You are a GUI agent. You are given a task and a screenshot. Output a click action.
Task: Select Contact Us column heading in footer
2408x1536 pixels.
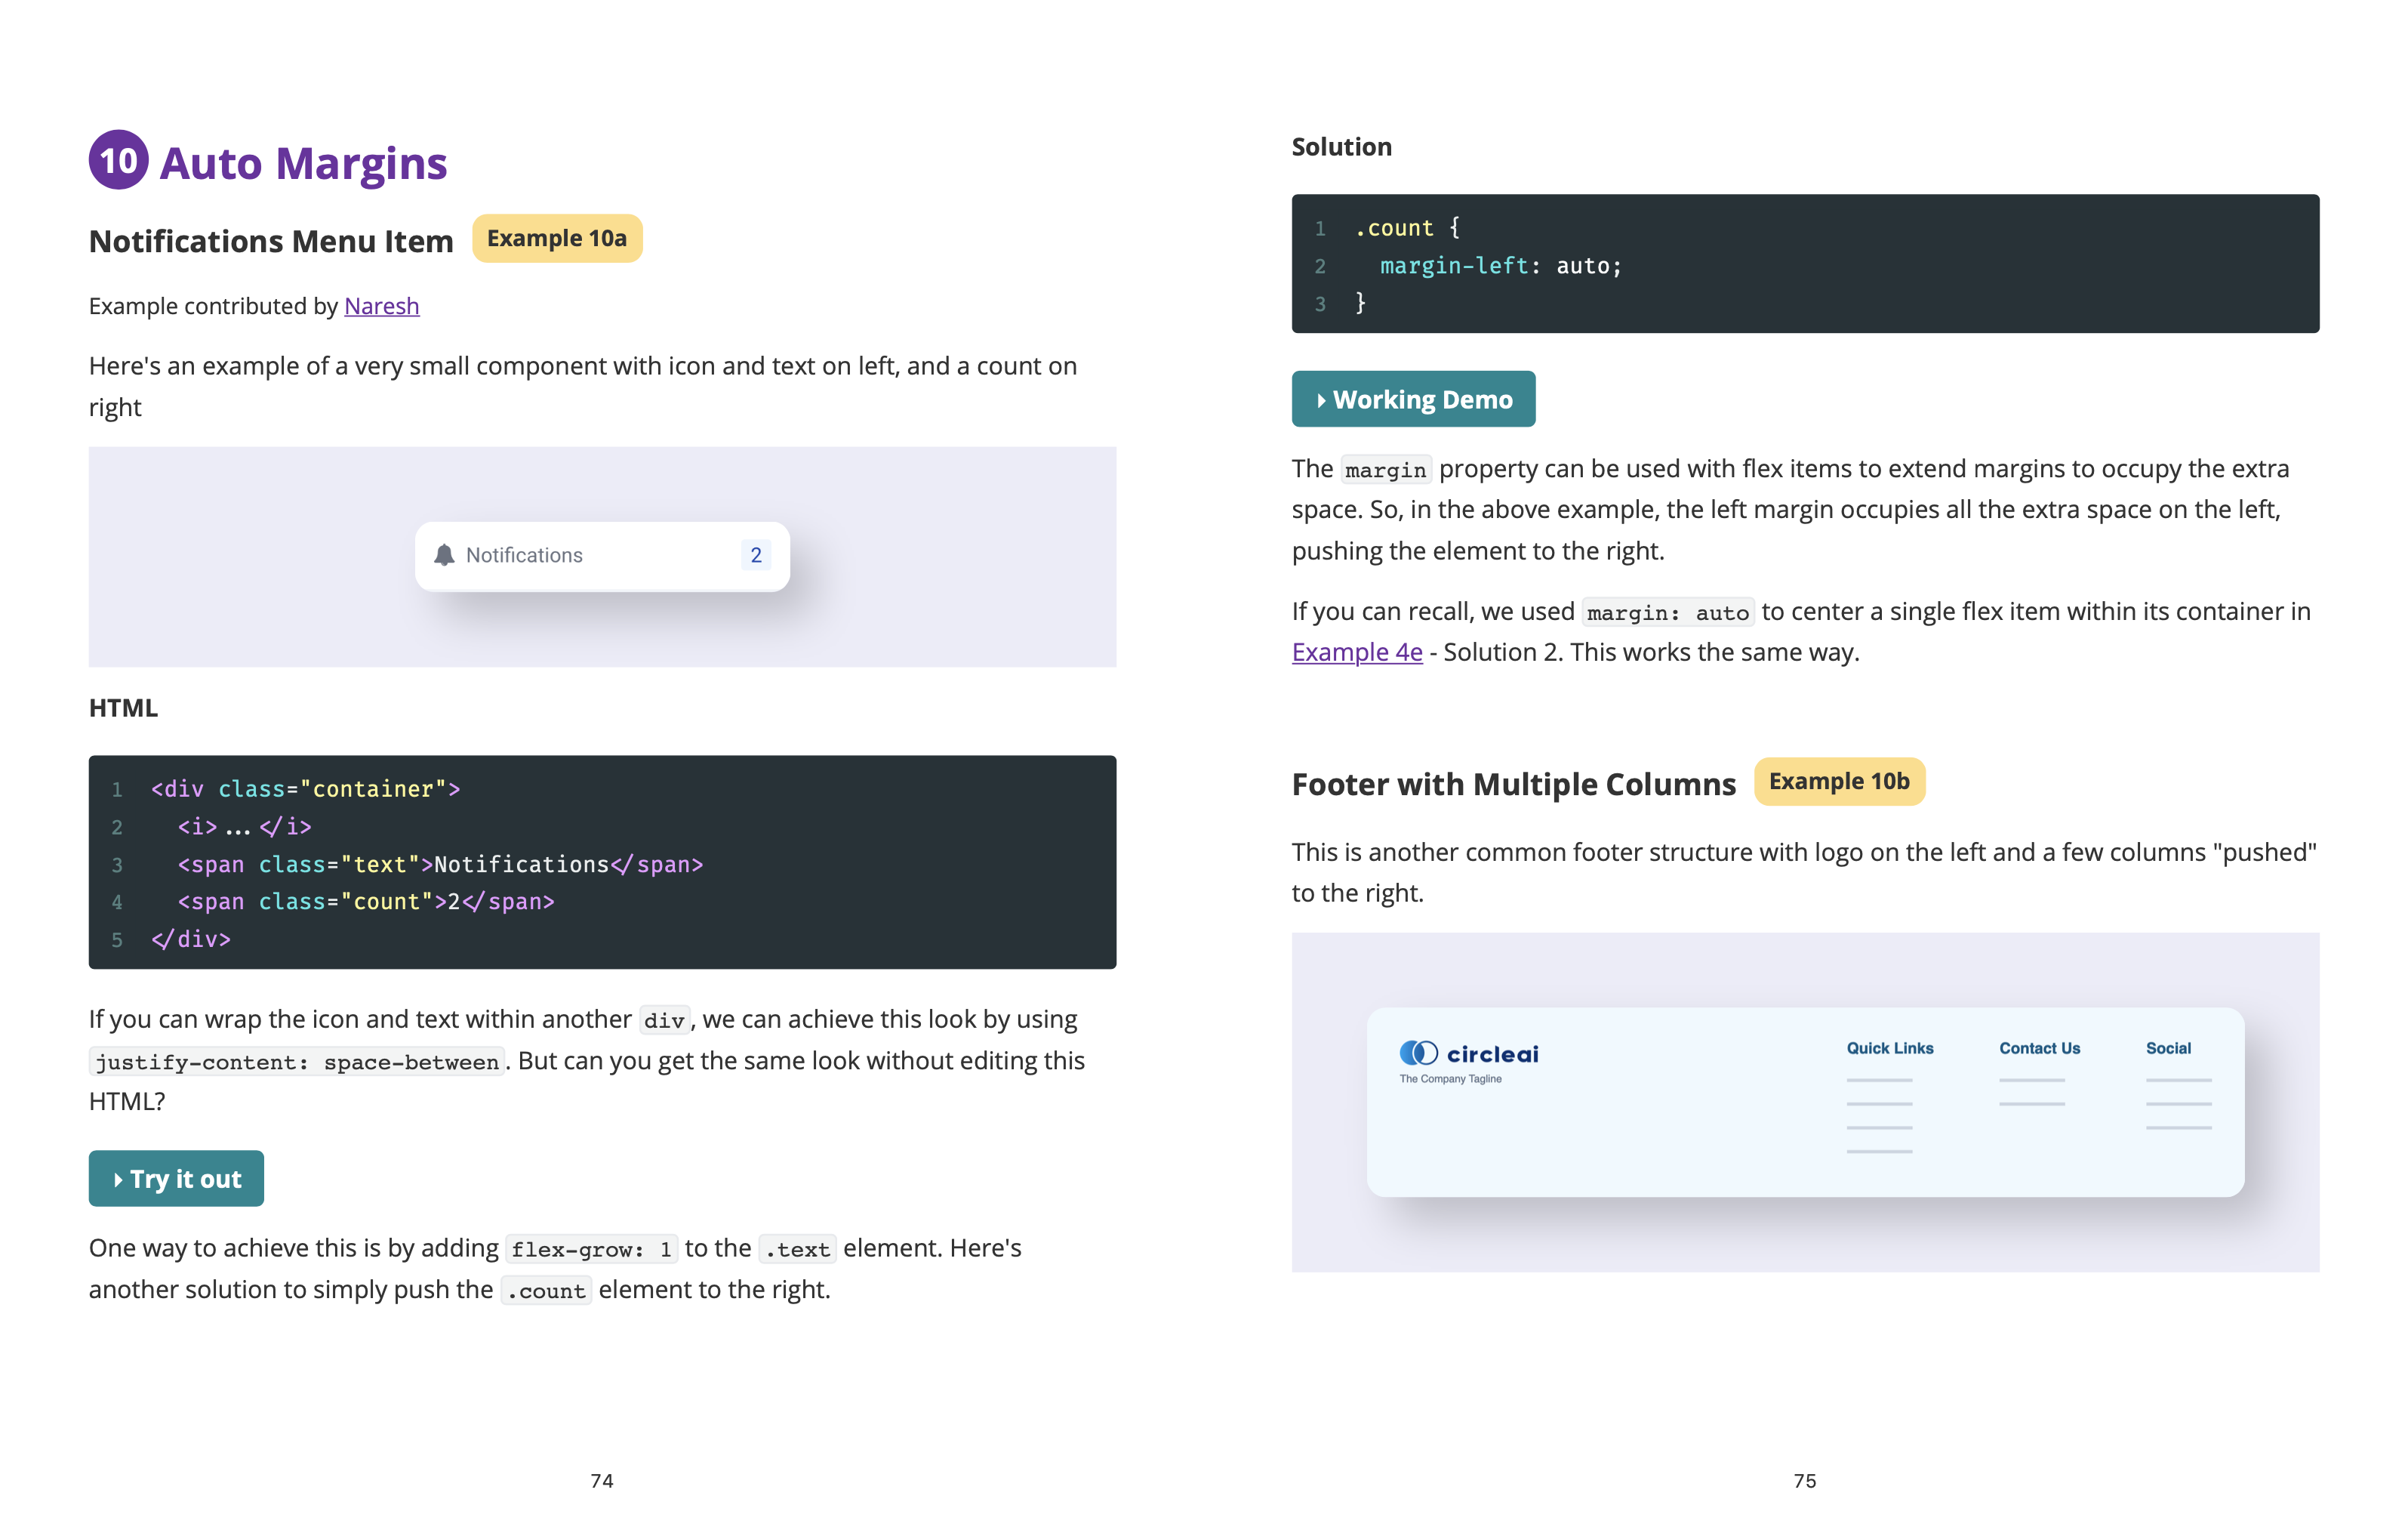click(2039, 1049)
